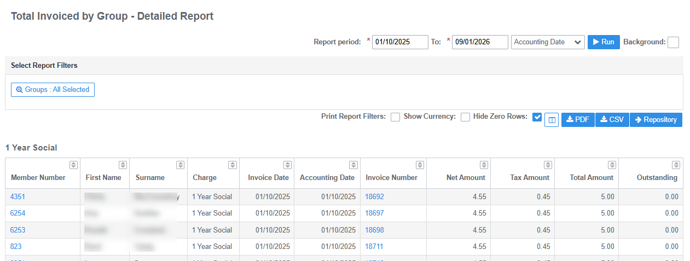Export report as PDF

tap(578, 120)
